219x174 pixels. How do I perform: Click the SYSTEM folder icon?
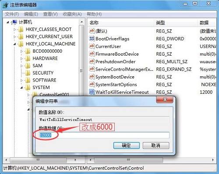pyautogui.click(x=28, y=88)
